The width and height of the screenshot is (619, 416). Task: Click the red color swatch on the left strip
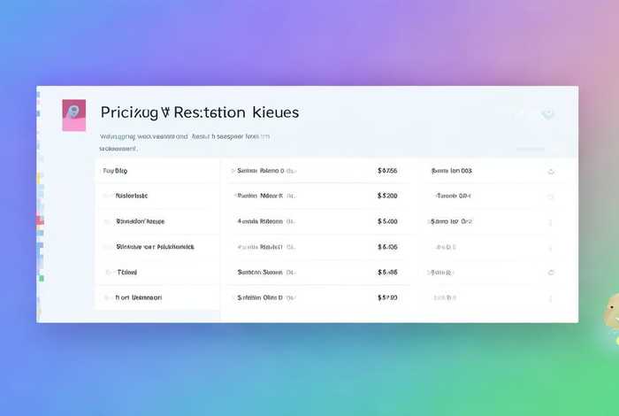point(40,220)
